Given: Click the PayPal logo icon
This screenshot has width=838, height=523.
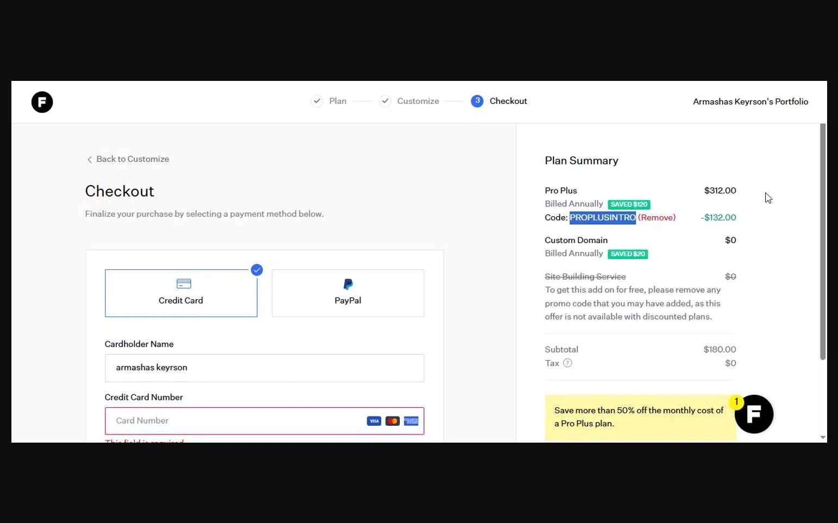Looking at the screenshot, I should pyautogui.click(x=348, y=284).
